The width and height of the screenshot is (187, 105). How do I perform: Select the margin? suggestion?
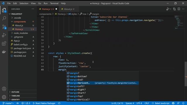tap(103, 73)
